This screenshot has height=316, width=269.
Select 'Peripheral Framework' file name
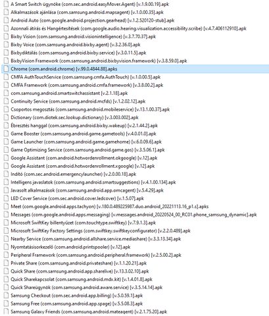96,255
